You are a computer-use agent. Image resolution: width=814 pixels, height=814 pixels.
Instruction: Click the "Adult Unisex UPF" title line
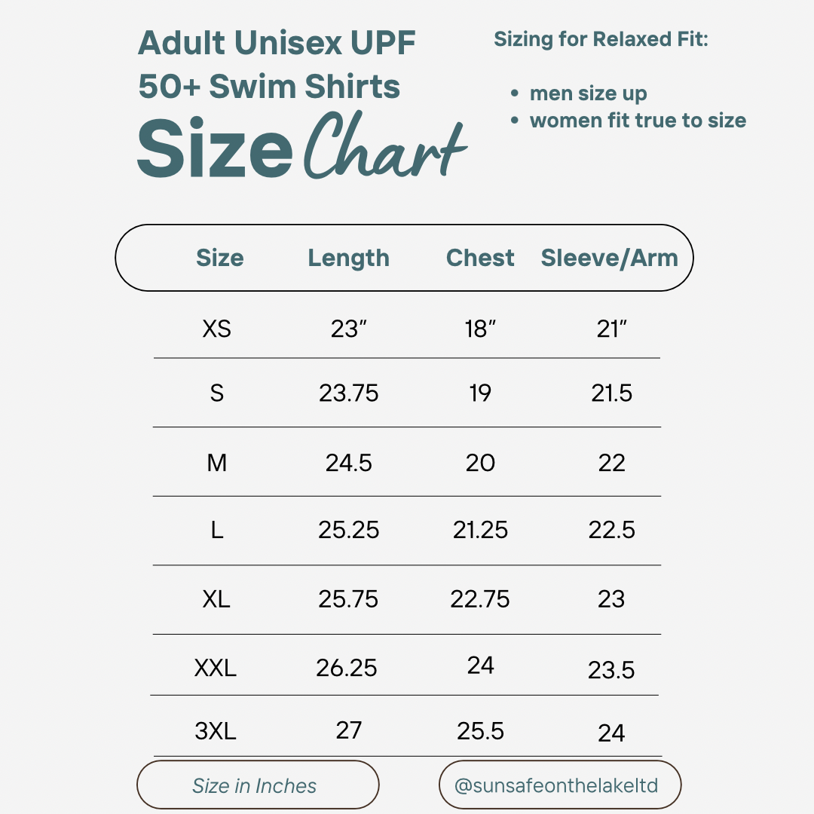point(277,43)
